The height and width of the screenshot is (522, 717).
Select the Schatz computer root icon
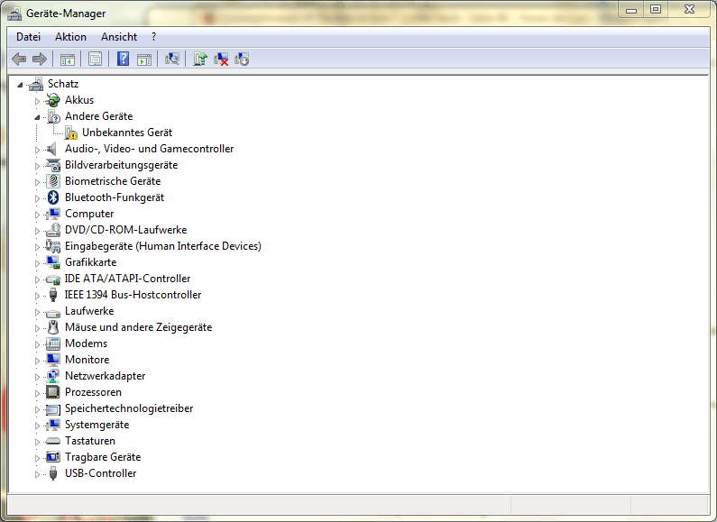[36, 84]
